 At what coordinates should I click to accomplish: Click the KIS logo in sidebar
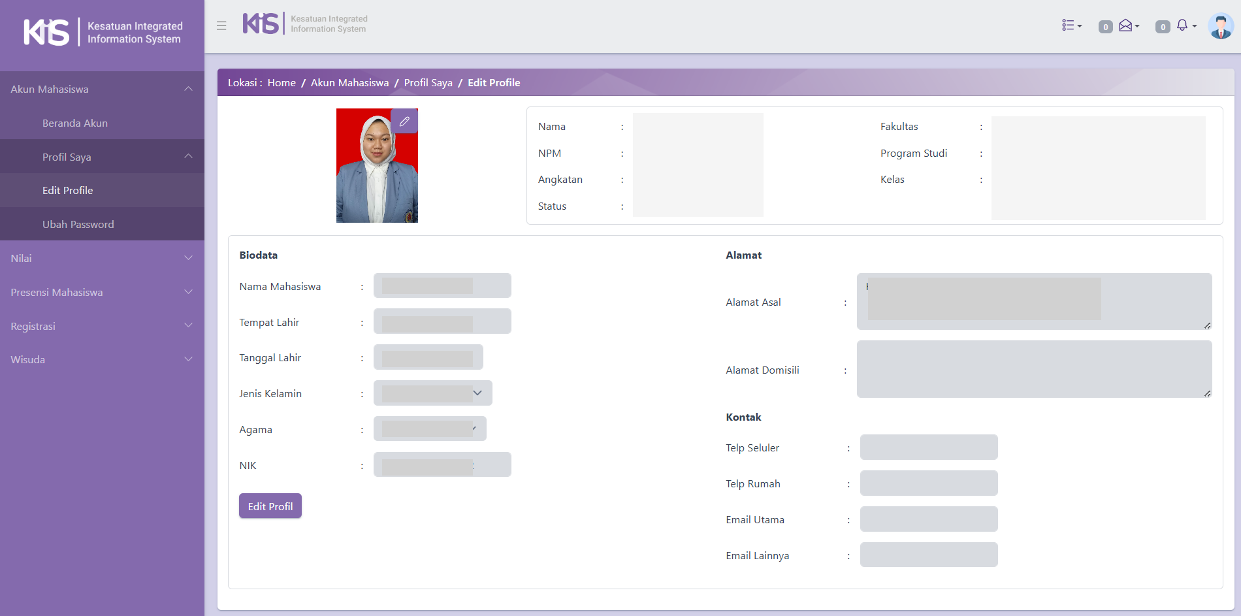[47, 32]
